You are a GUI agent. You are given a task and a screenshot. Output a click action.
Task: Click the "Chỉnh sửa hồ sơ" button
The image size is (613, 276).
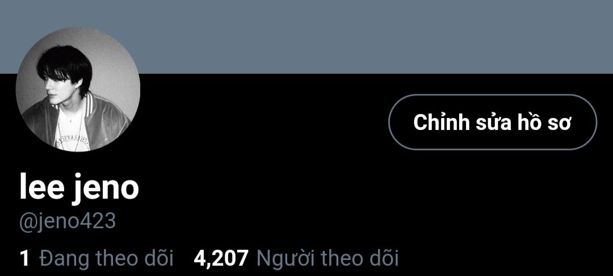(493, 122)
